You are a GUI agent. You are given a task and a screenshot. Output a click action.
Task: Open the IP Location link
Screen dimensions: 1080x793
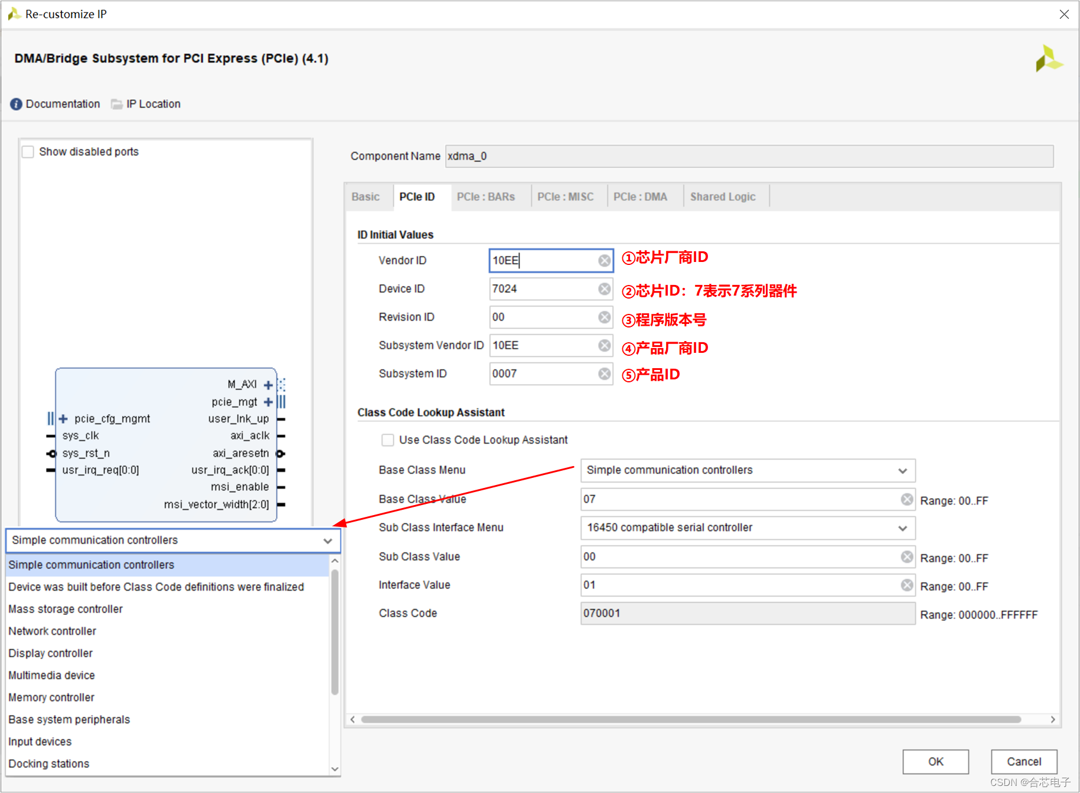(154, 104)
